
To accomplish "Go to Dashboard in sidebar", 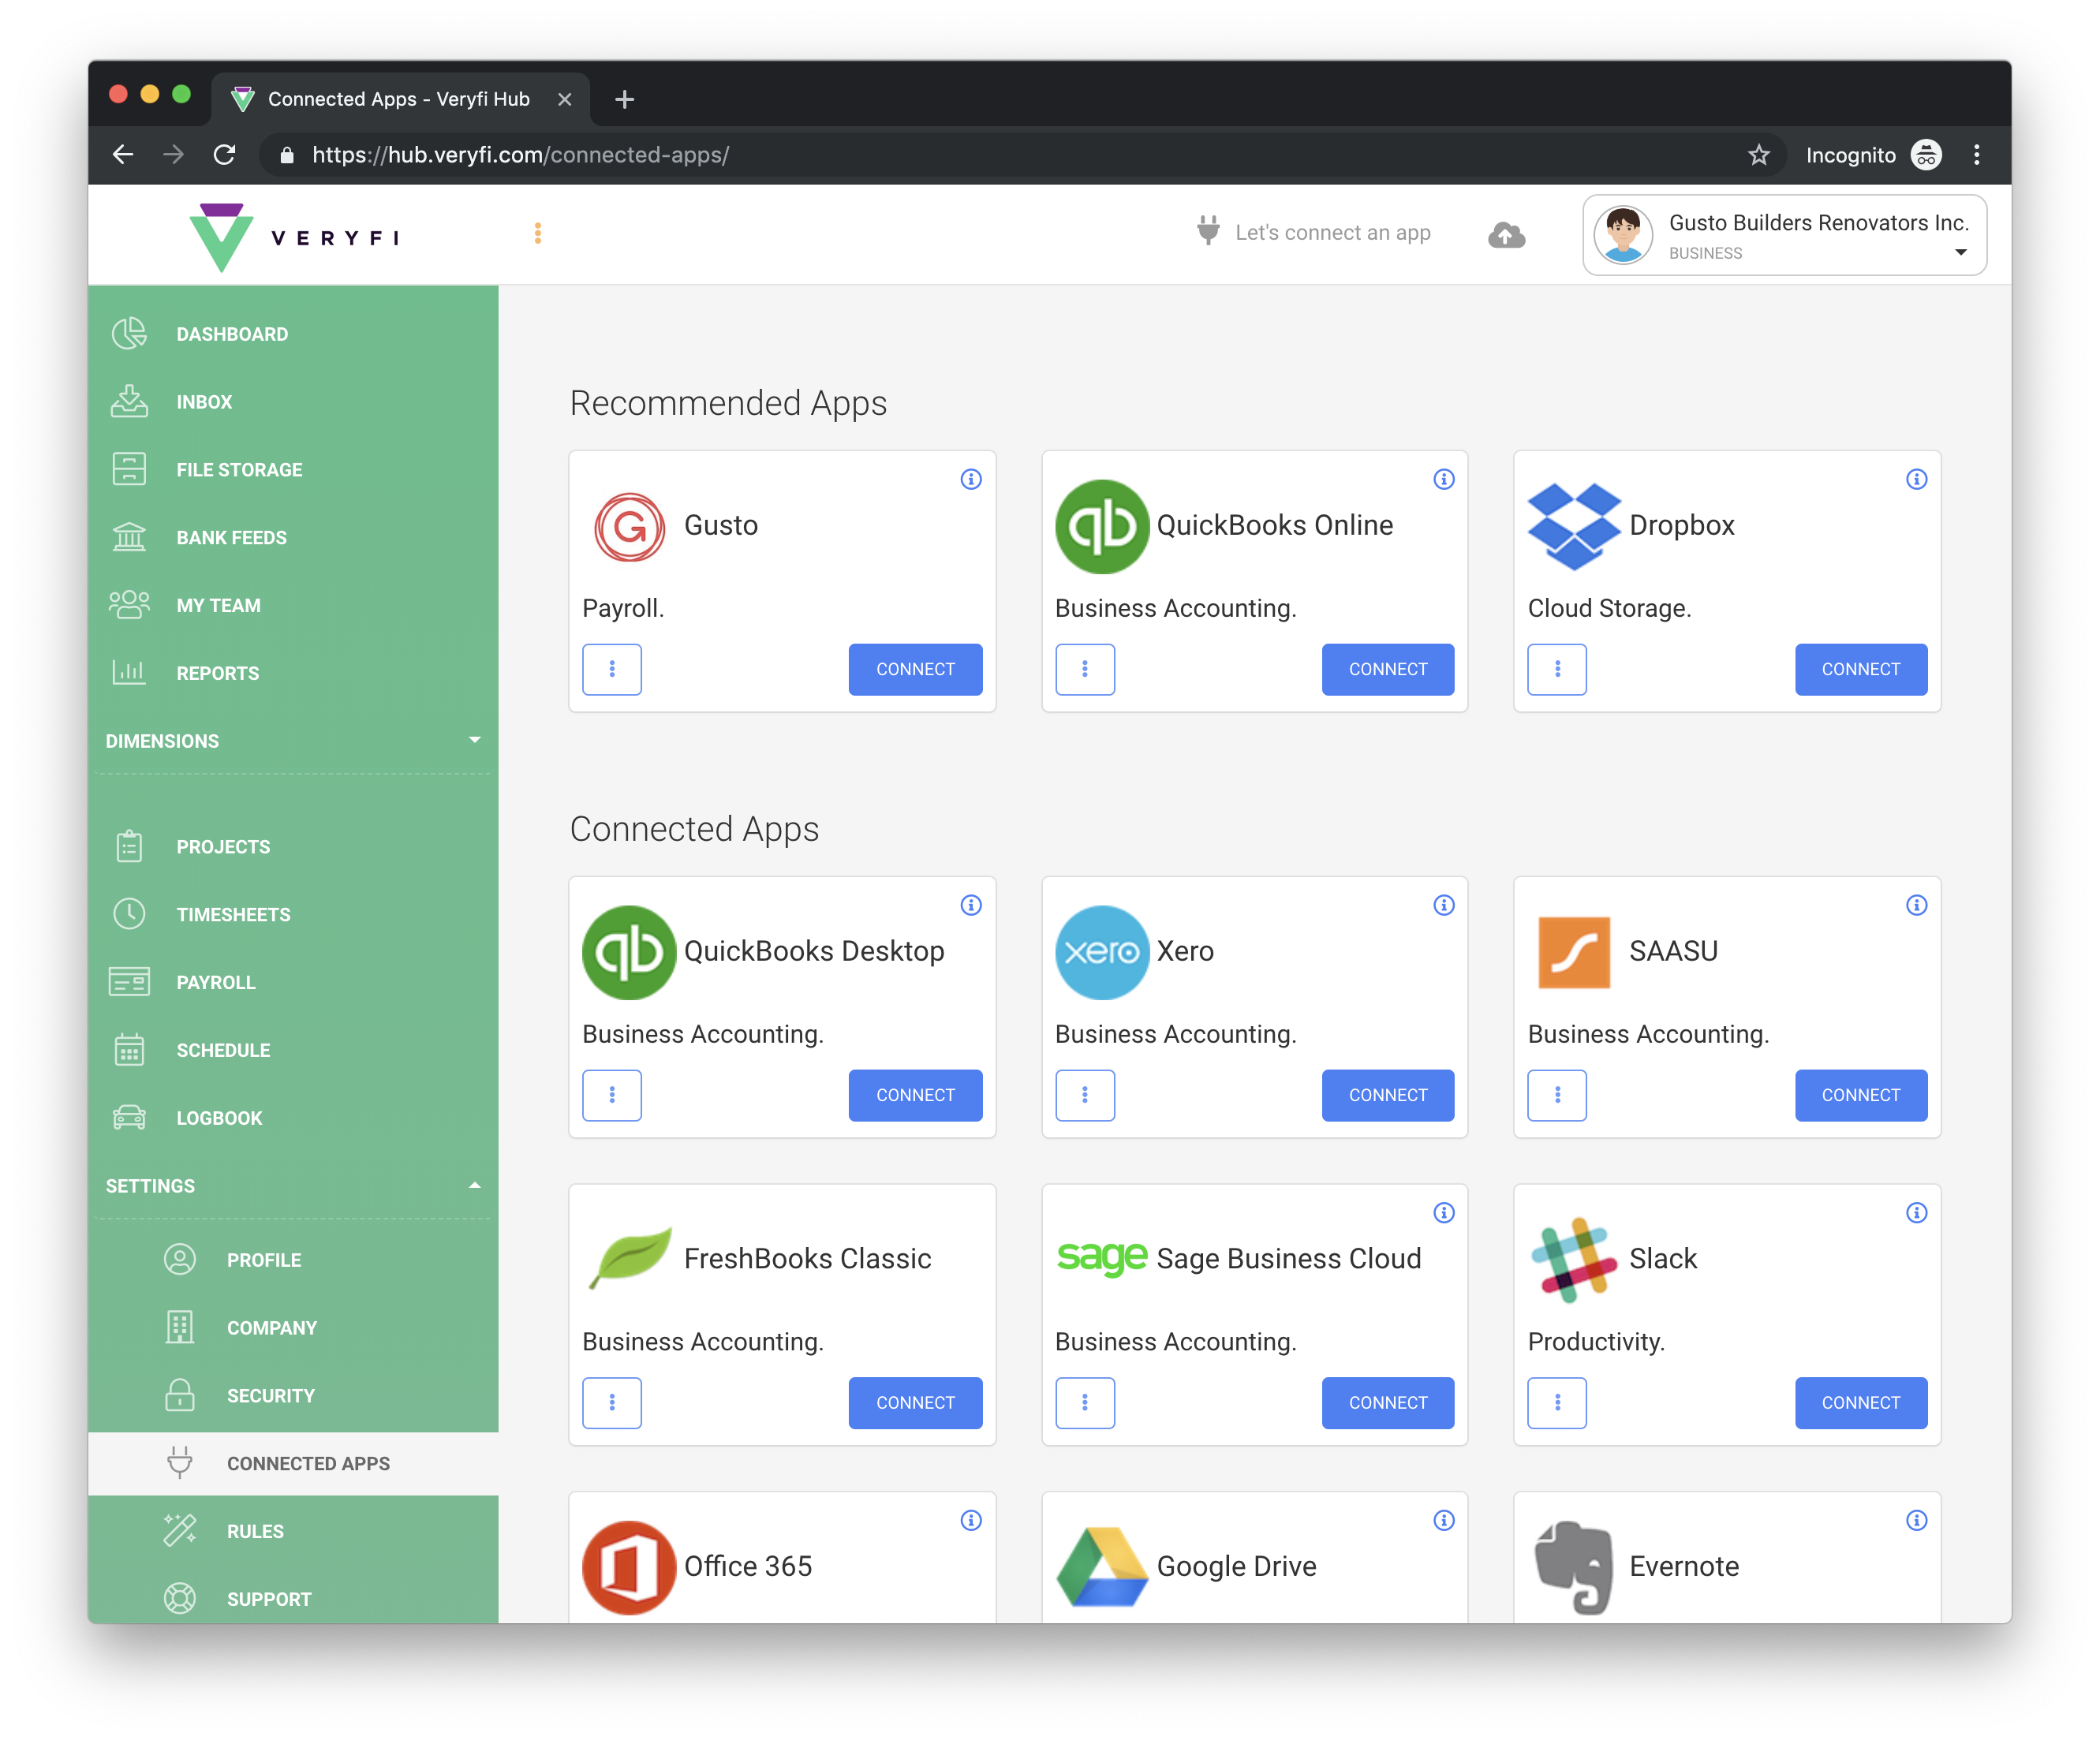I will pos(292,334).
